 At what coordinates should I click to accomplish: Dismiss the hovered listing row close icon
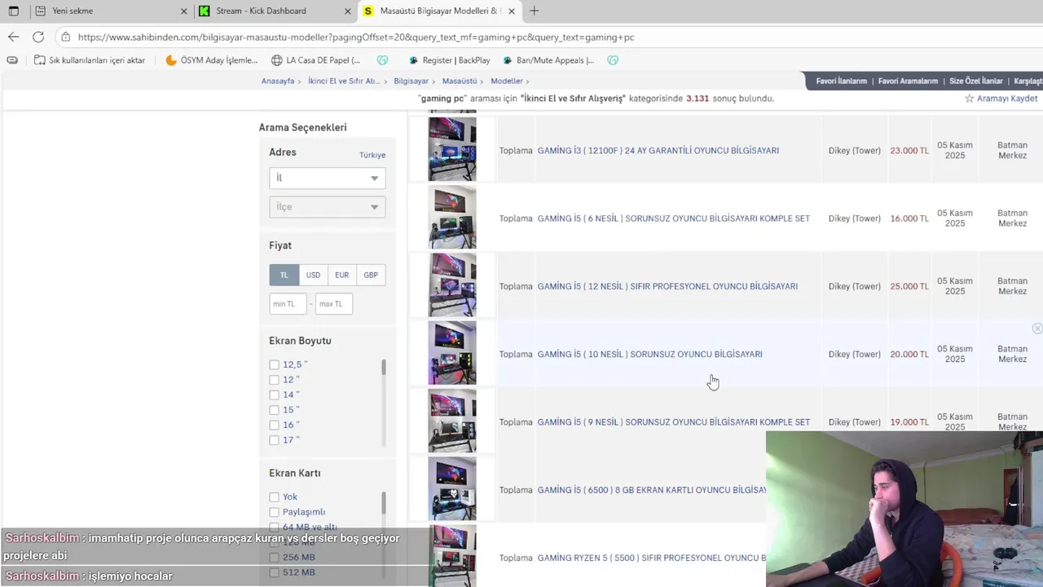pyautogui.click(x=1037, y=329)
